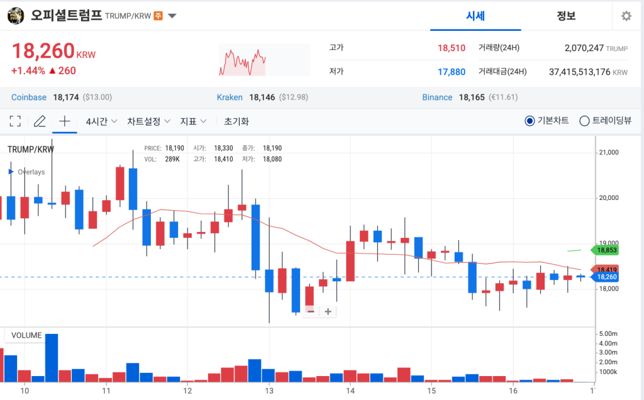Open the 4시간 interval dropdown
This screenshot has width=644, height=400.
(x=101, y=121)
